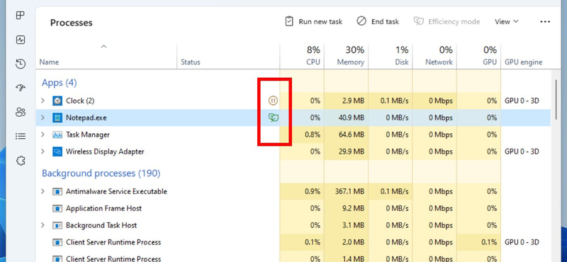Expand the Task Manager process row
This screenshot has height=262, width=567.
(x=43, y=135)
